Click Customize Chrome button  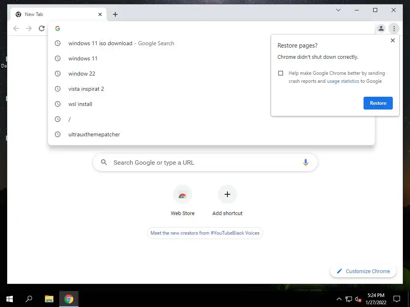pyautogui.click(x=363, y=271)
